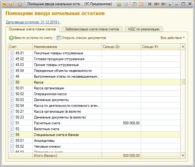Click the account icon of row 50.01
This screenshot has height=167, width=195.
pos(12,88)
